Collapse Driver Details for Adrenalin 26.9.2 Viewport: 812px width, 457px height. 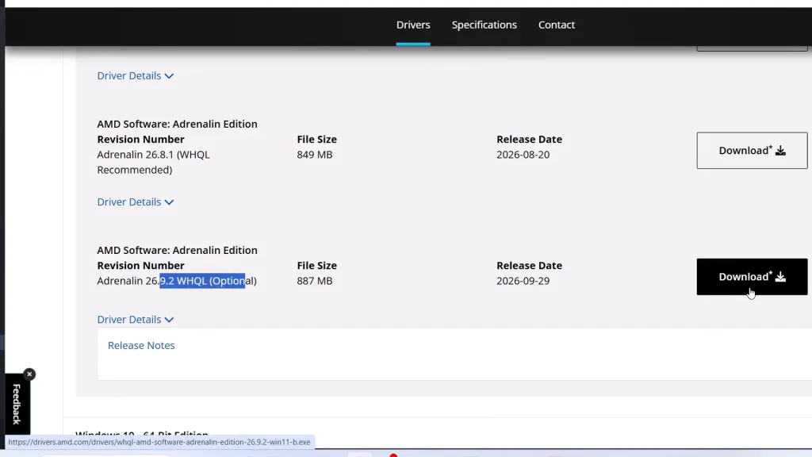135,320
